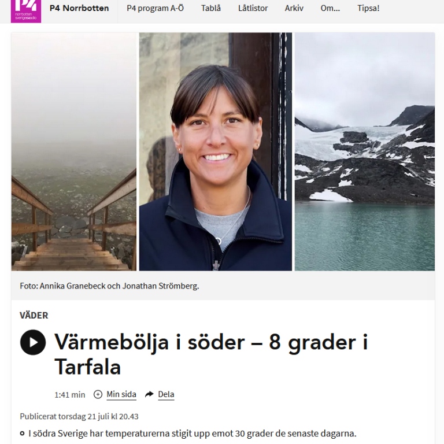
Task: Expand the Om... menu
Action: [330, 8]
